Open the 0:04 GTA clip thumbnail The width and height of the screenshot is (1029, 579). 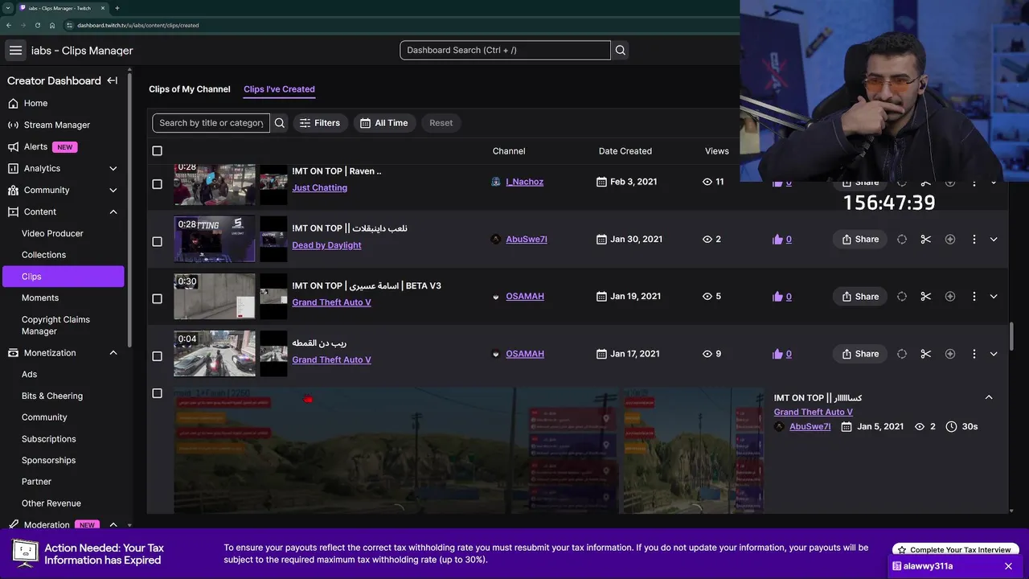click(x=215, y=354)
